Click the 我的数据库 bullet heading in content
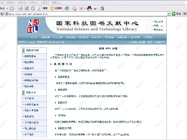 coord(64,77)
